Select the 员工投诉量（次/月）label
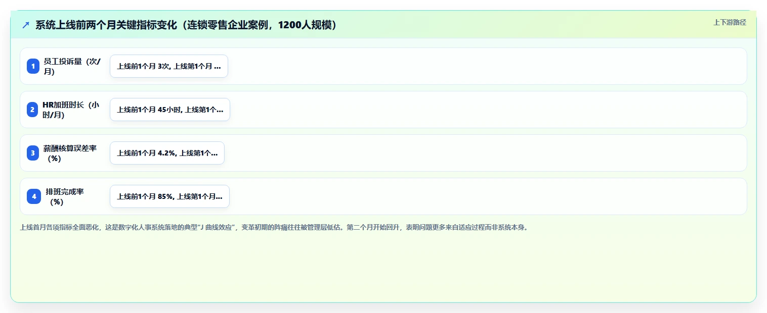This screenshot has width=767, height=313. [72, 66]
